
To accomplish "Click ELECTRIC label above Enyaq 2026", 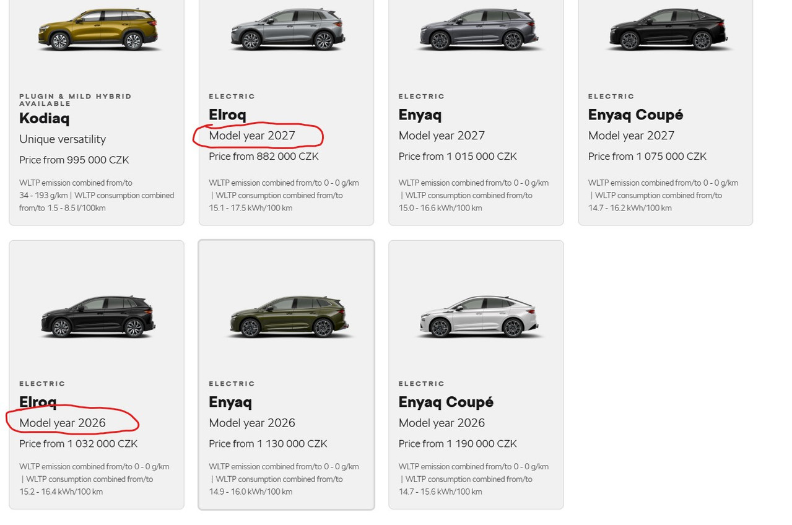I will pyautogui.click(x=232, y=383).
